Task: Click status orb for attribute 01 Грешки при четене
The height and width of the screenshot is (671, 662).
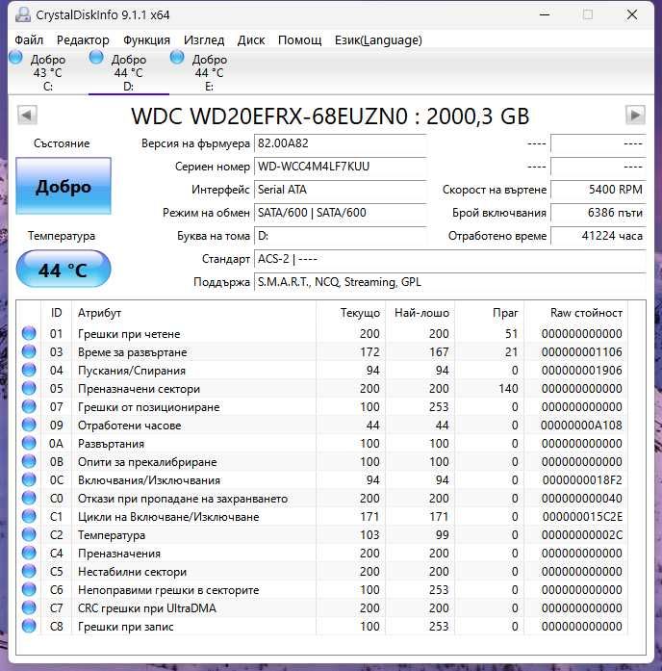Action: (29, 333)
